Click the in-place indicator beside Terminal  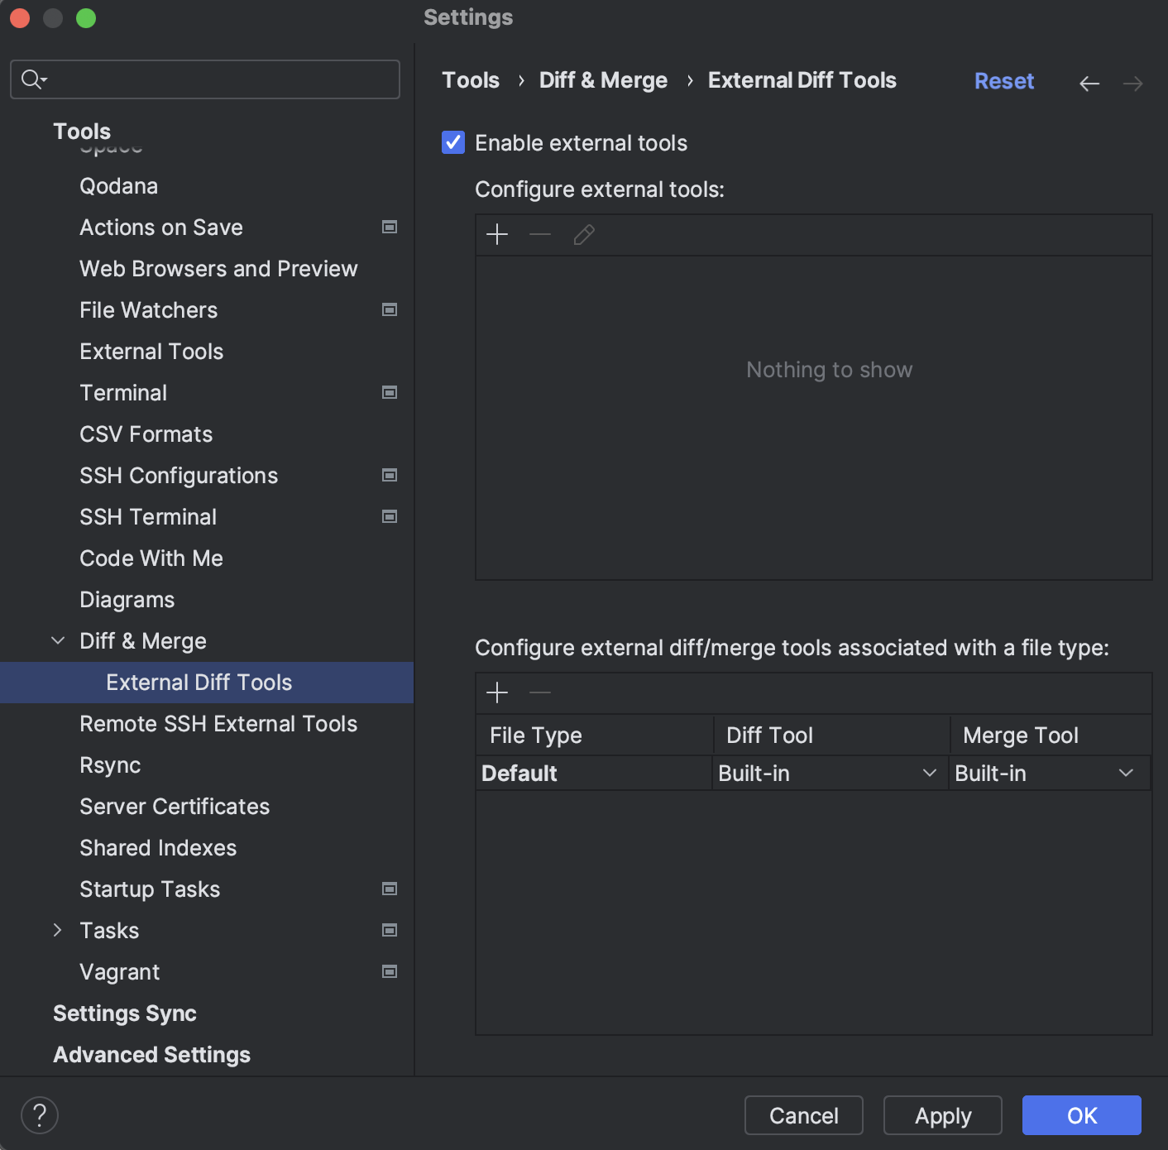point(389,392)
